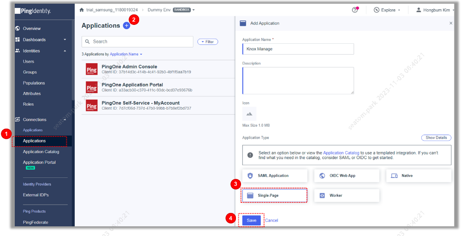
Task: Click the icon upload image placeholder
Action: pos(249,114)
